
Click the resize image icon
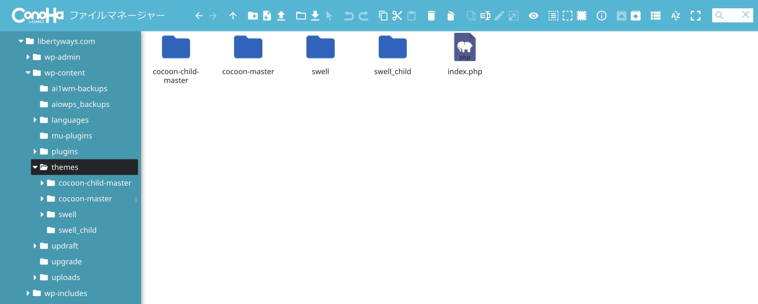point(513,16)
